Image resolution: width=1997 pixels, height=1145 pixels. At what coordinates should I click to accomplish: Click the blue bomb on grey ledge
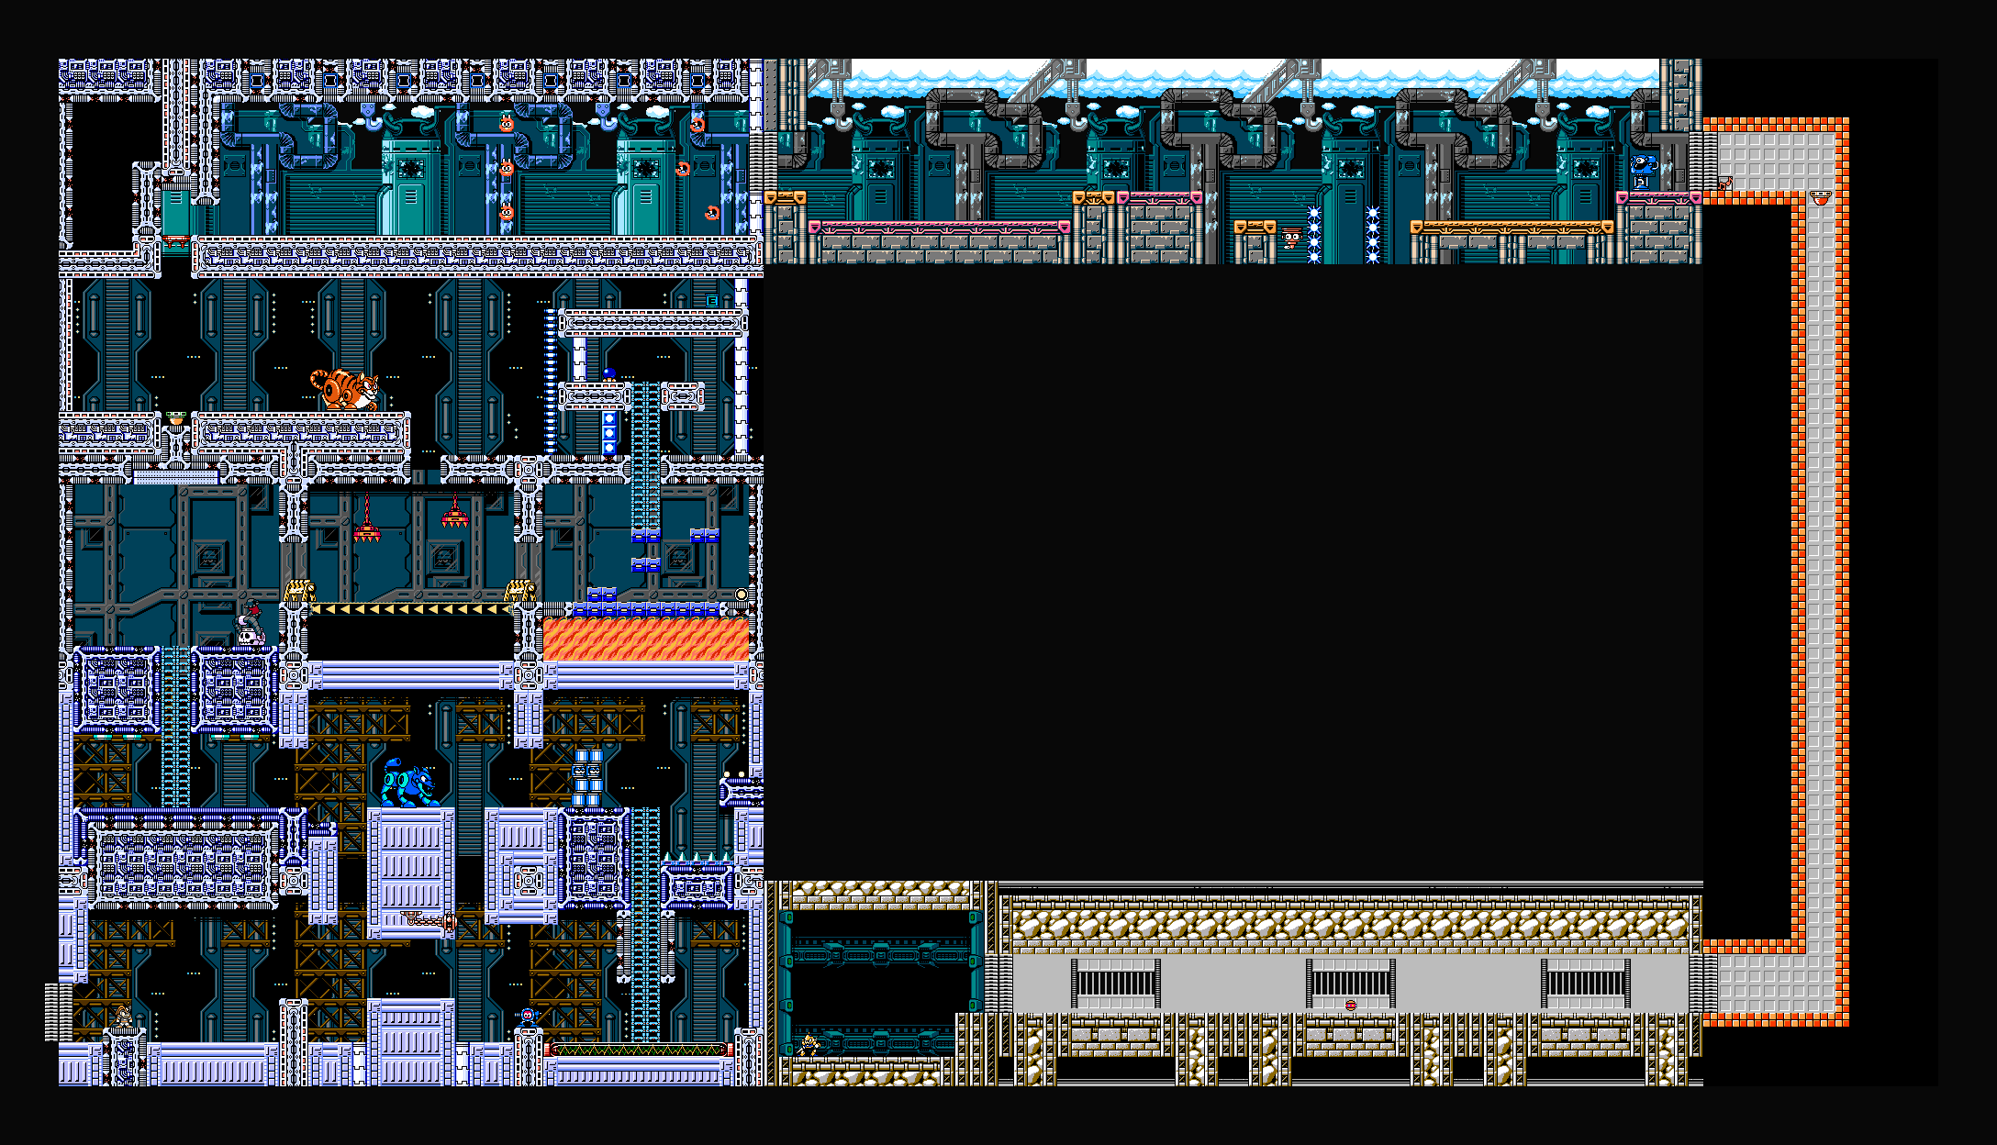coord(608,374)
